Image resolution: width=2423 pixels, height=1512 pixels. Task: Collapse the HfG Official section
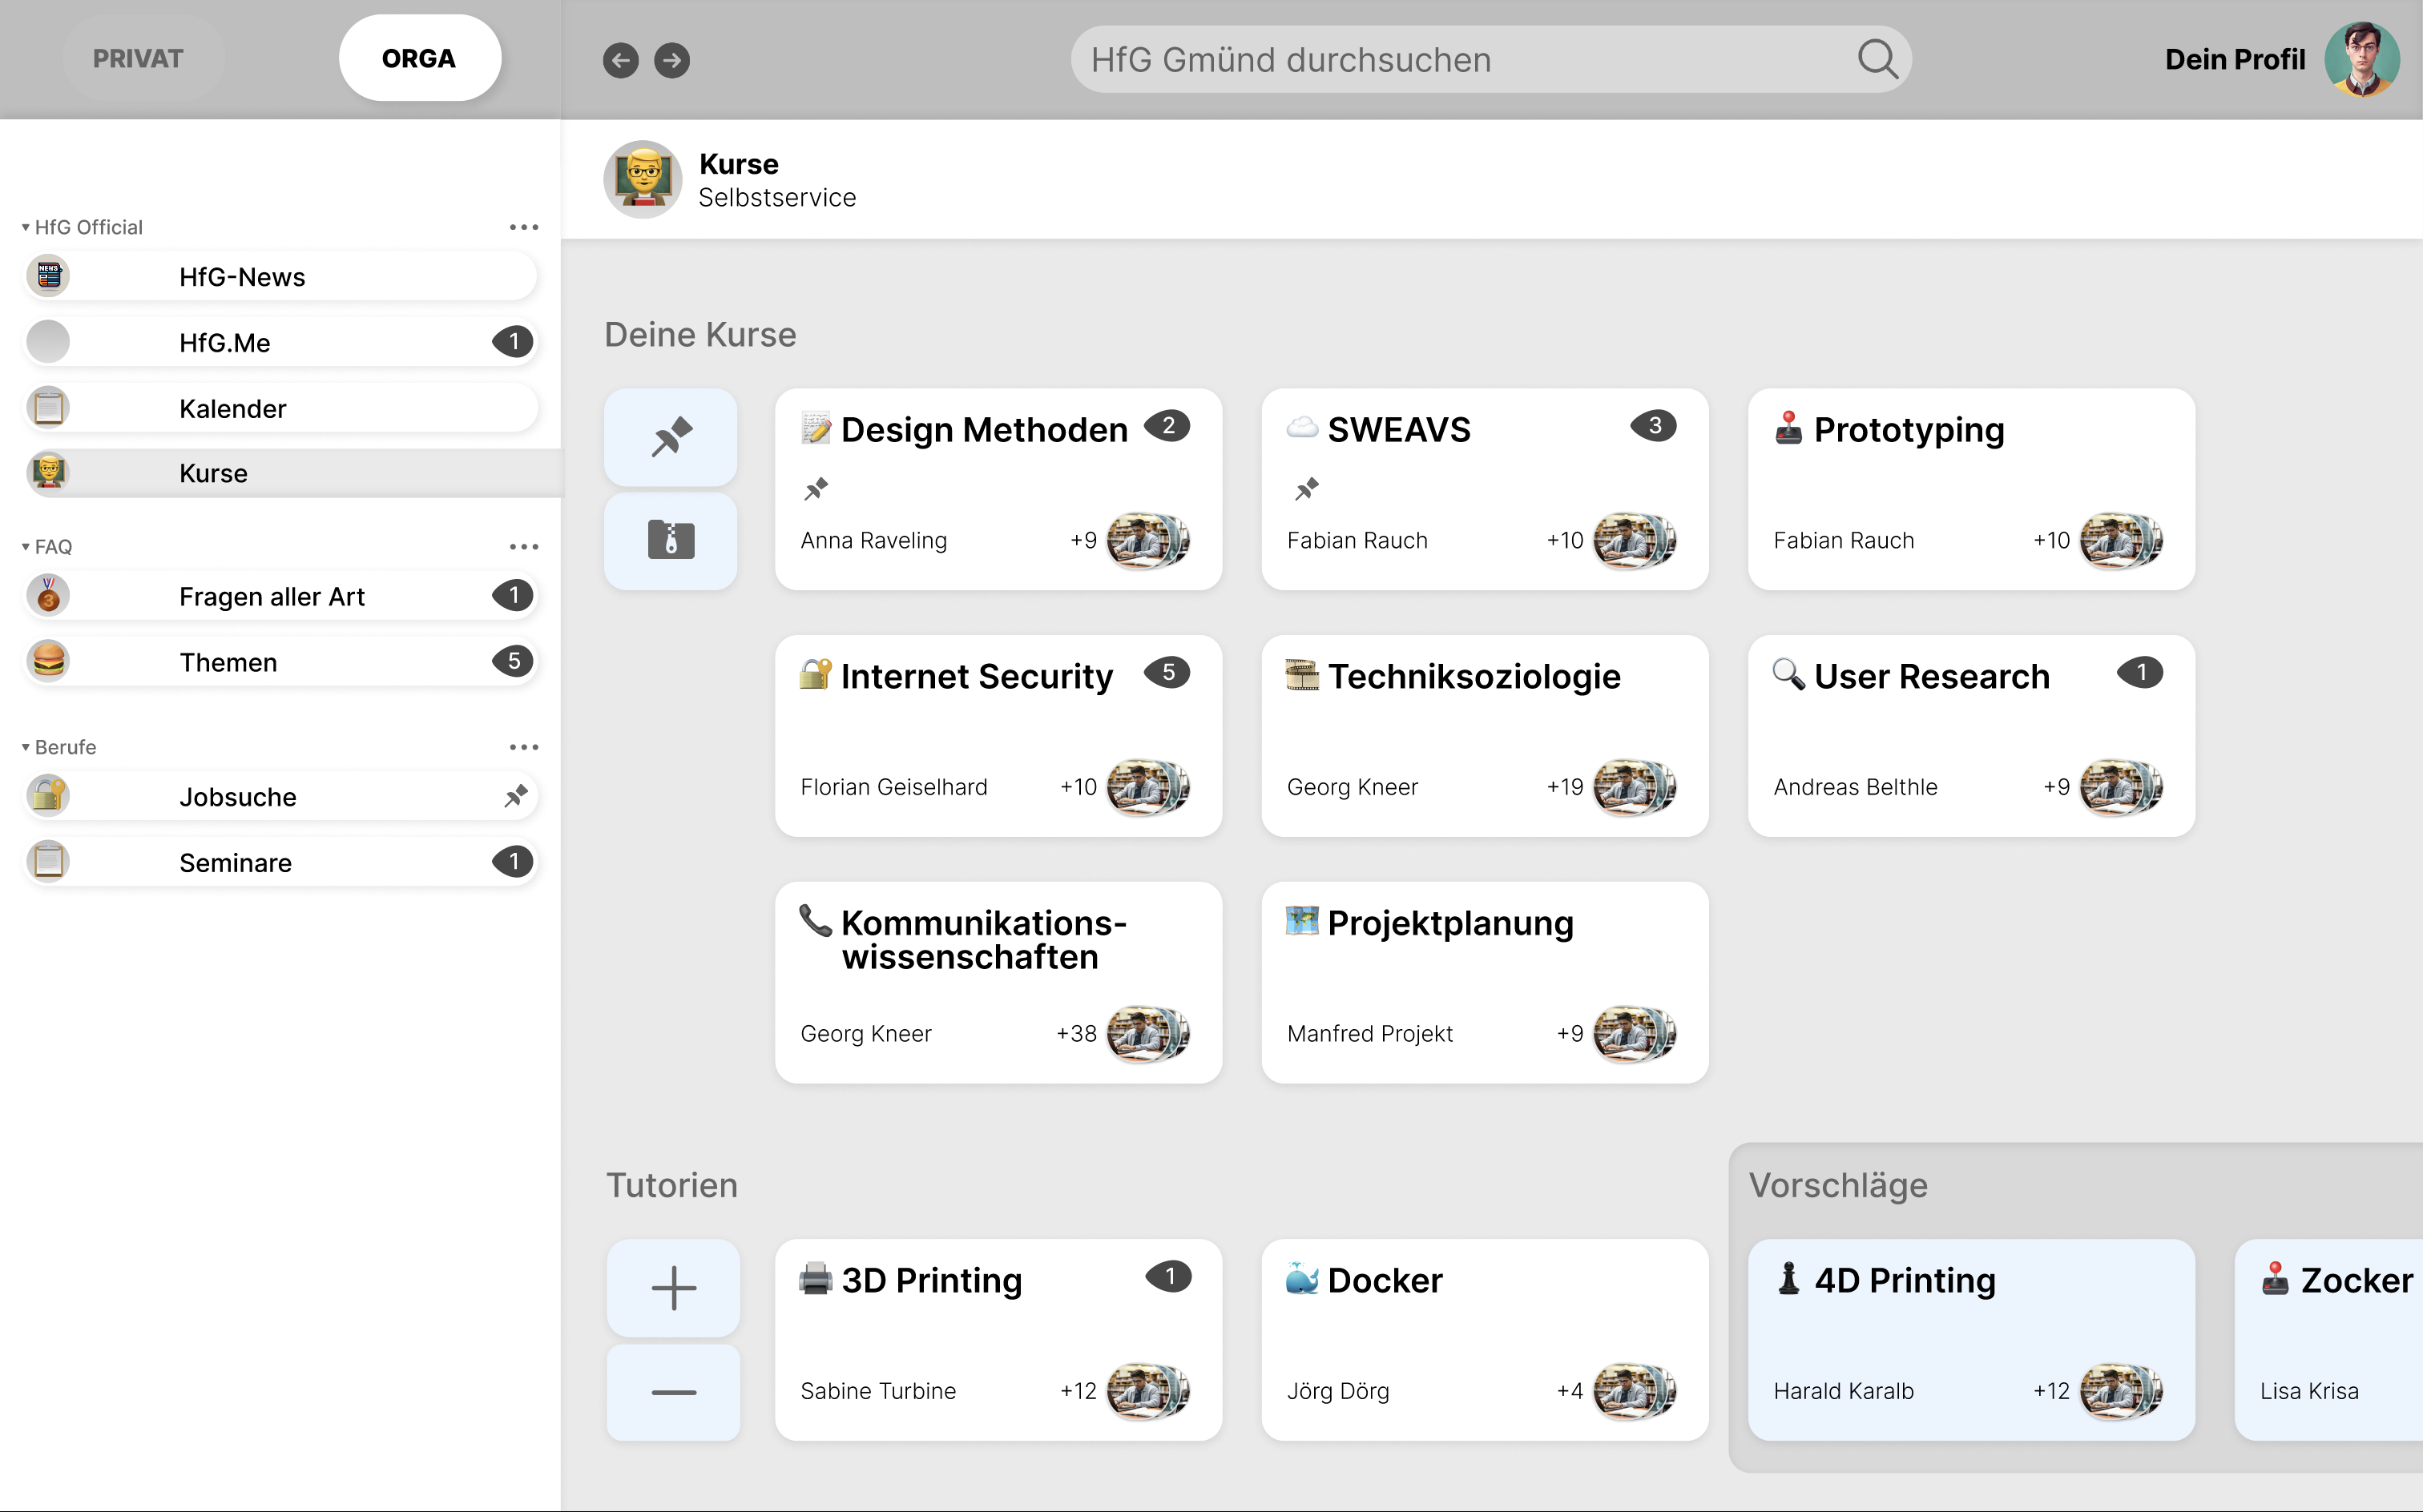tap(25, 228)
